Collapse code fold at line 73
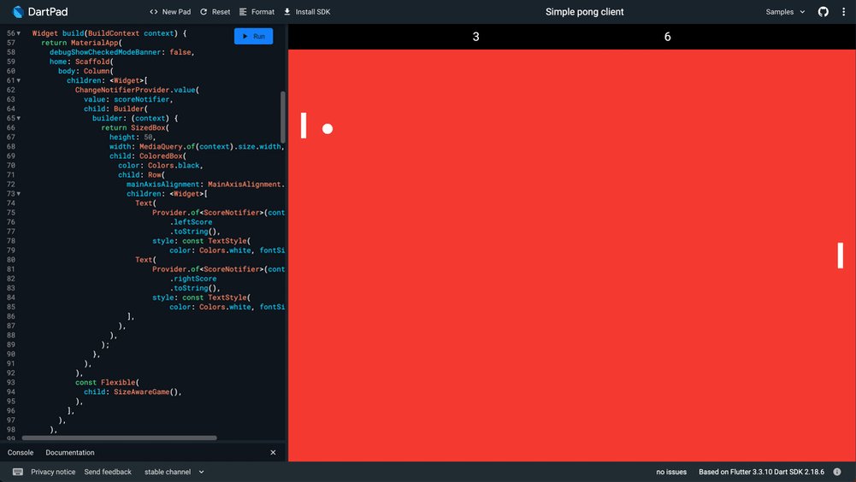 [19, 194]
